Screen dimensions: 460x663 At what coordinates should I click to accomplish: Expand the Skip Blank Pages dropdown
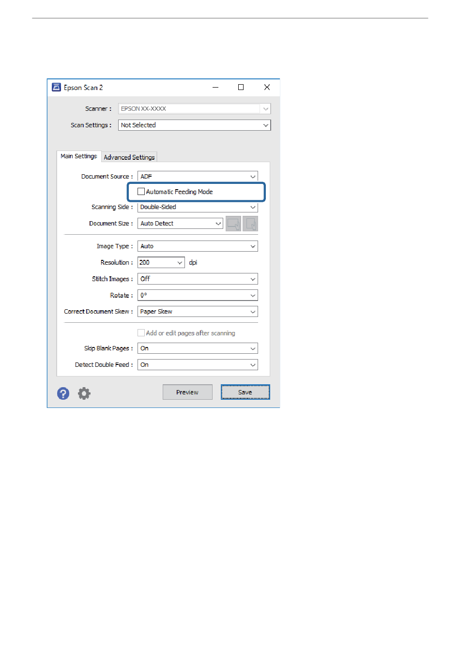198,348
